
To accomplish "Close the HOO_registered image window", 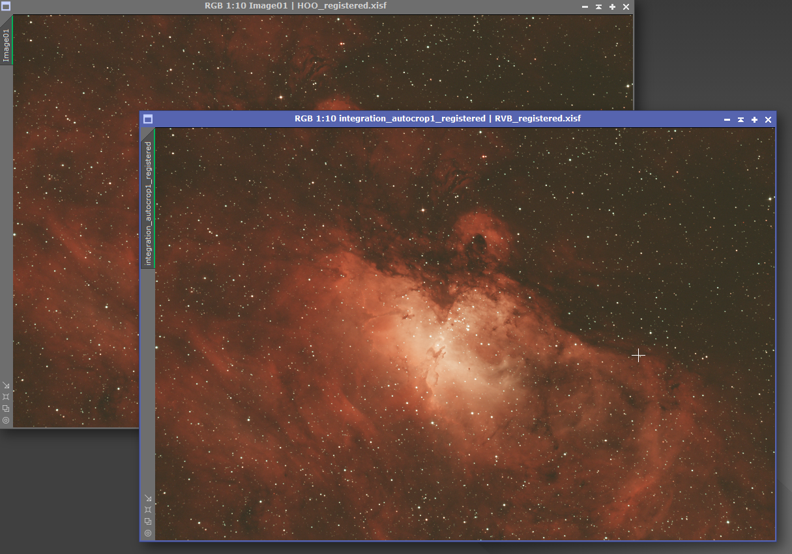I will point(626,7).
